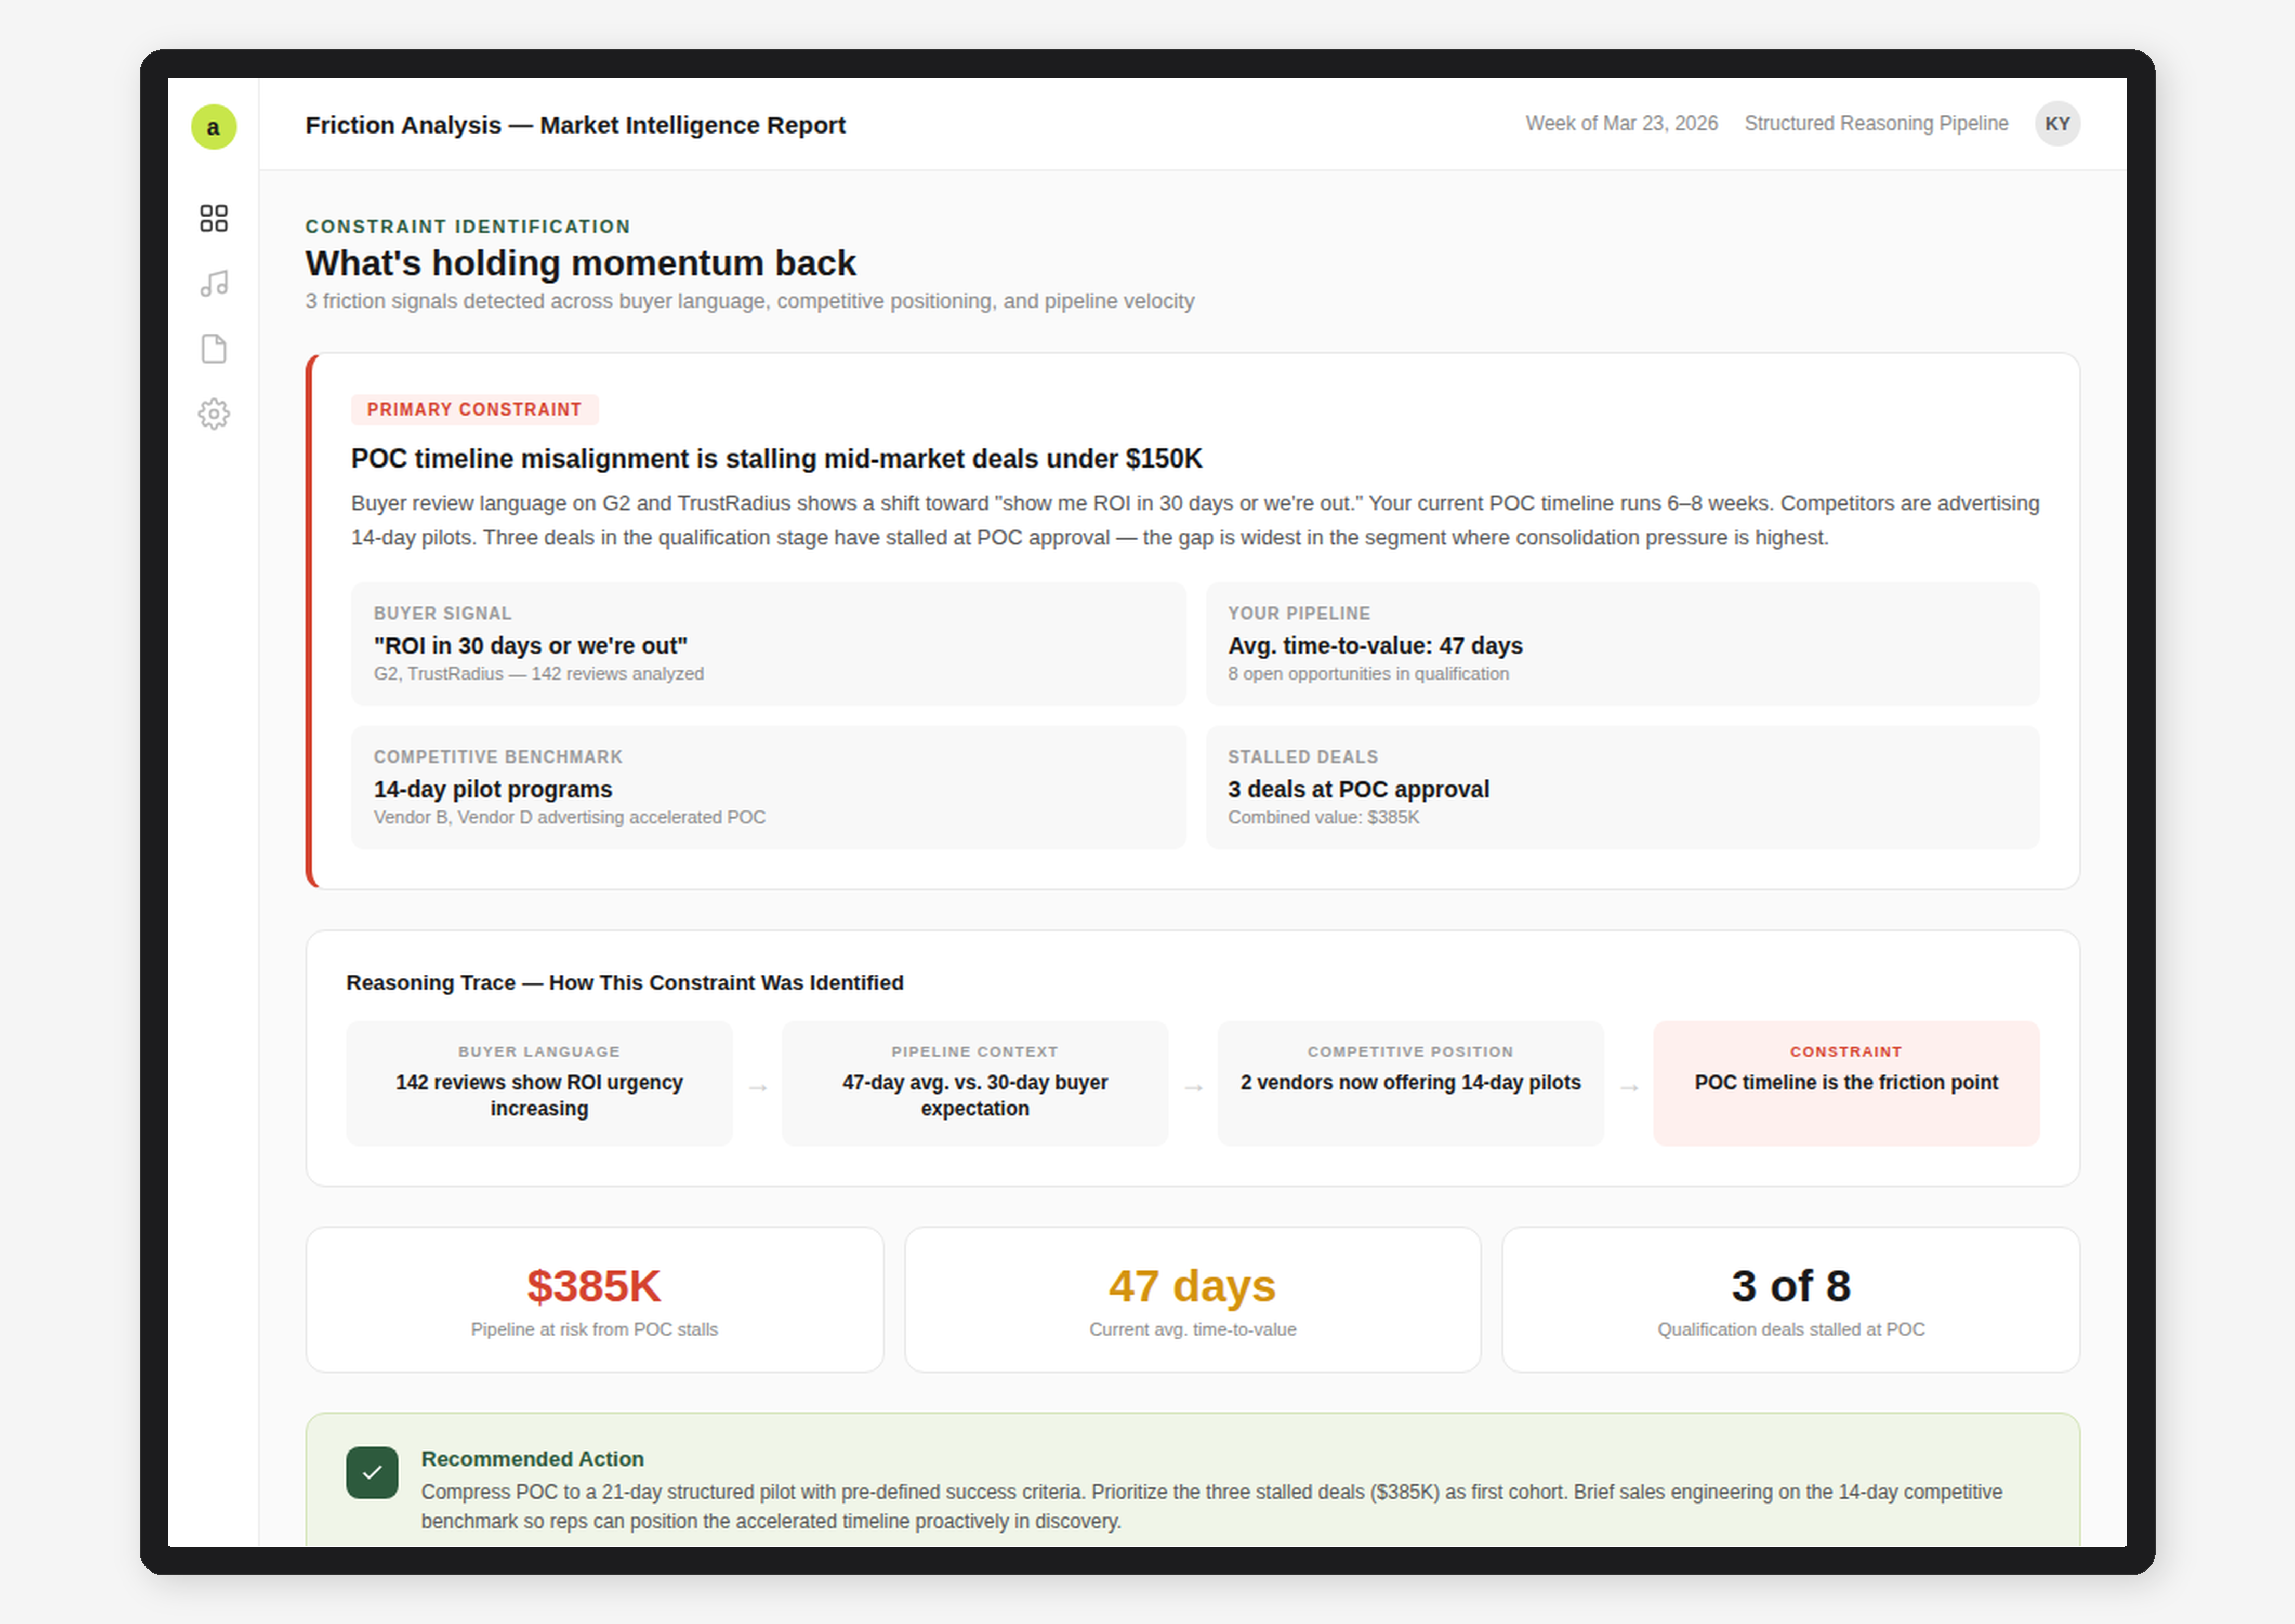The image size is (2295, 1624).
Task: Open the document page sidebar icon
Action: (213, 349)
